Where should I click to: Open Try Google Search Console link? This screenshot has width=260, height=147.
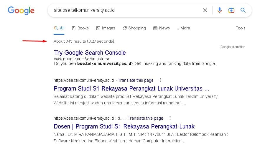tap(90, 53)
